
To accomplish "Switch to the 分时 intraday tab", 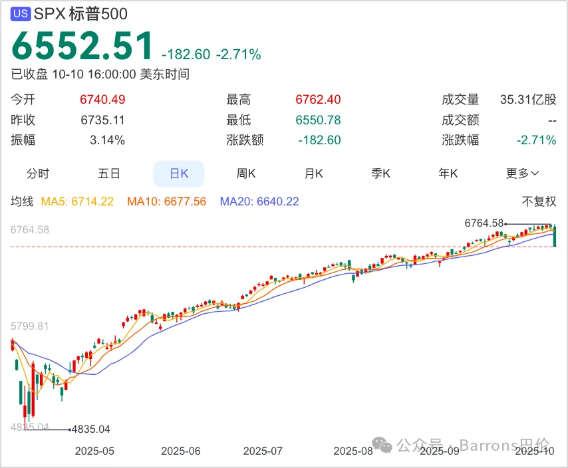I will pyautogui.click(x=38, y=174).
